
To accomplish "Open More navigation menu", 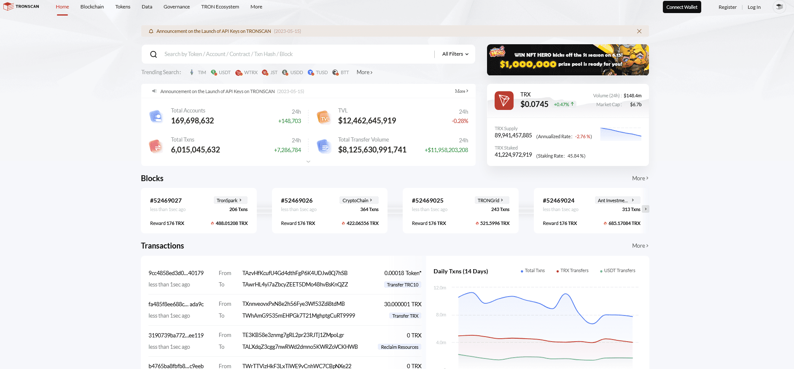I will (x=256, y=7).
